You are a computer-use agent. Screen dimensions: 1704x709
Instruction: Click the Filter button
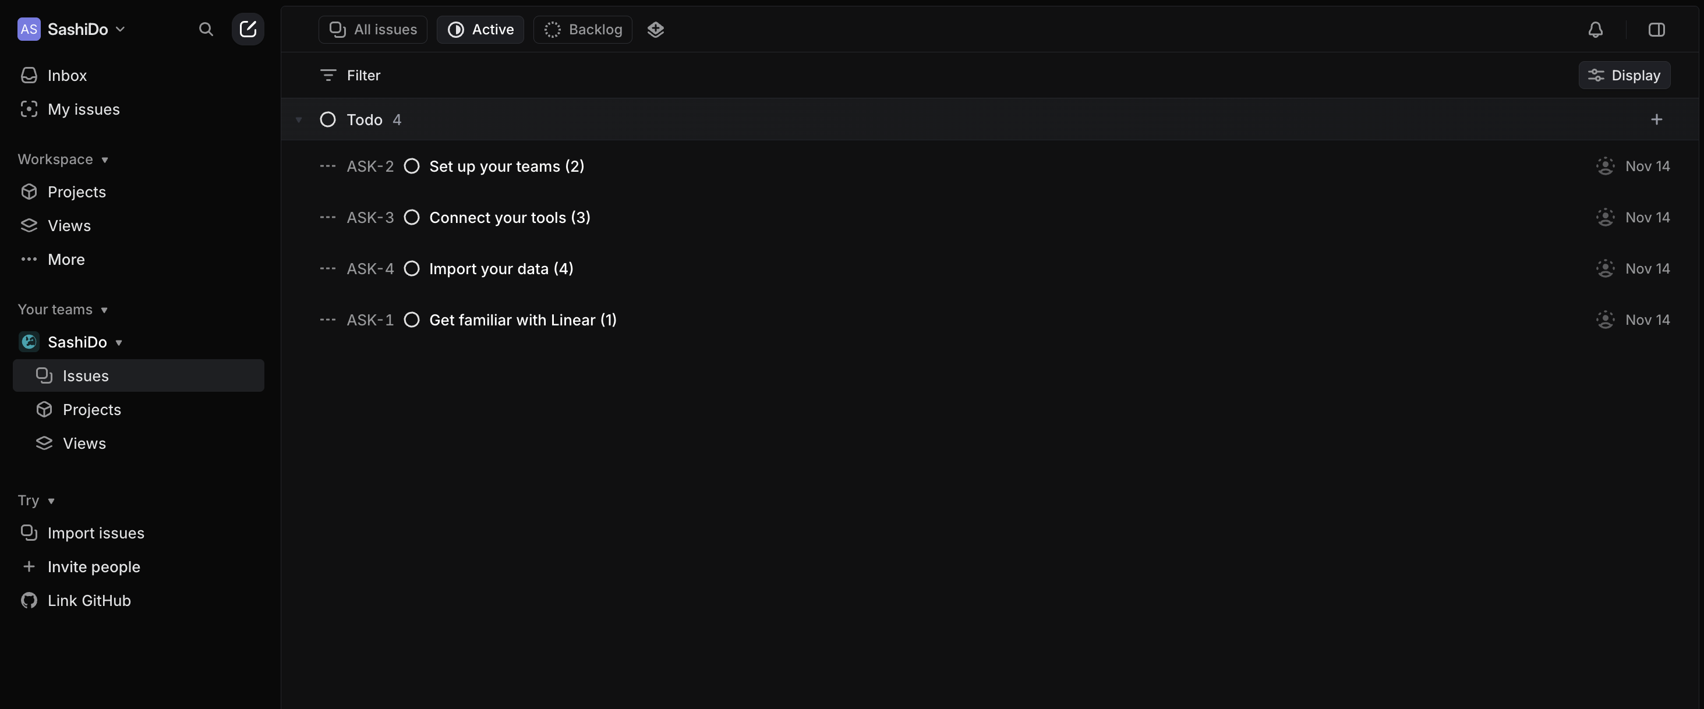pos(350,76)
